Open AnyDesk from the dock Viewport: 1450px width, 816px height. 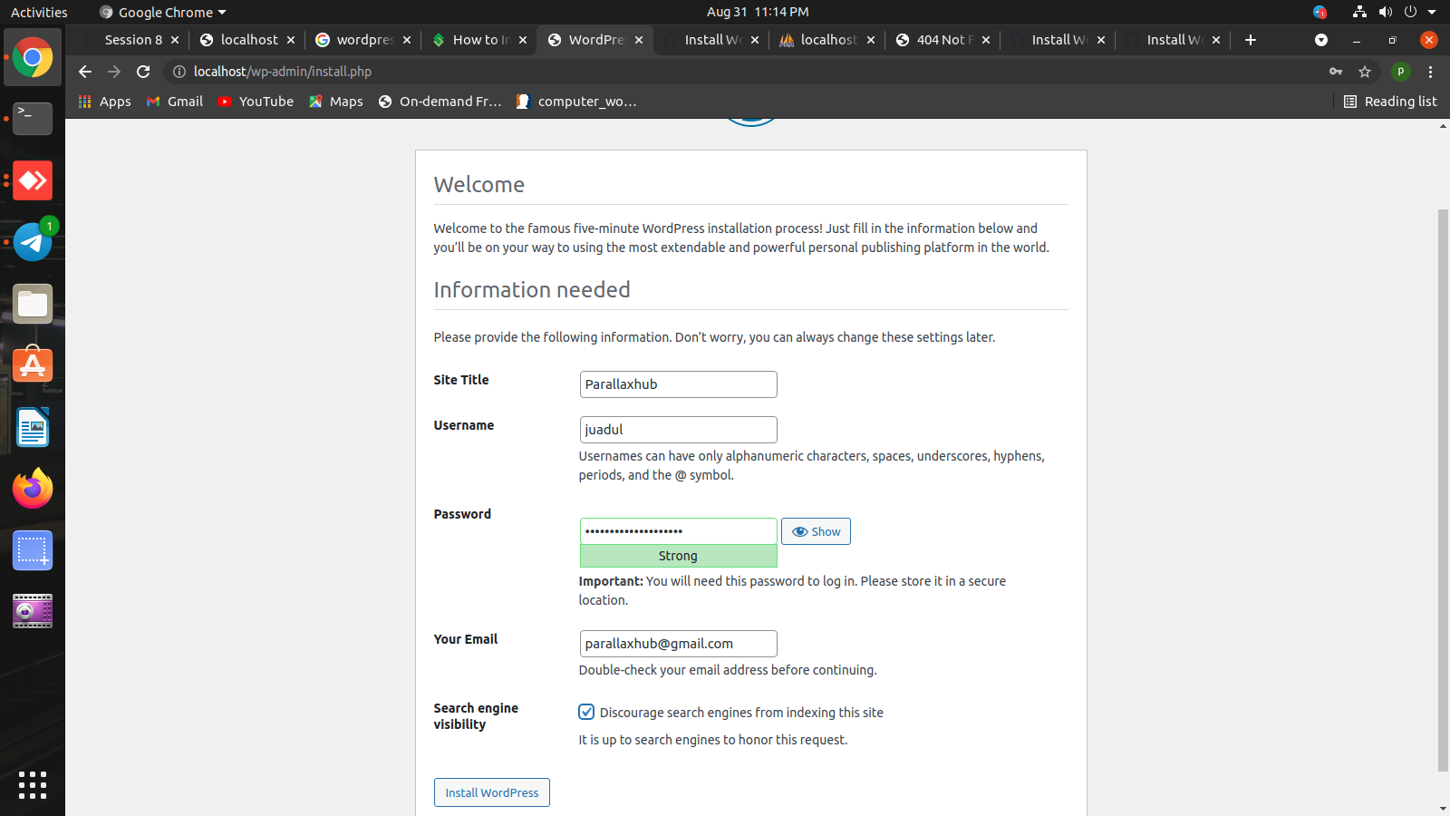click(x=33, y=180)
